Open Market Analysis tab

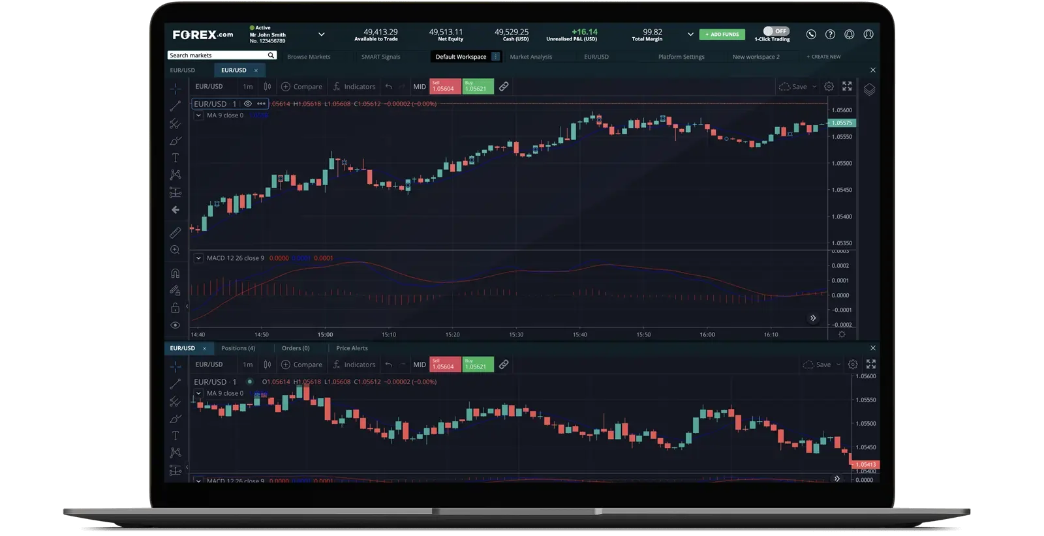[530, 57]
